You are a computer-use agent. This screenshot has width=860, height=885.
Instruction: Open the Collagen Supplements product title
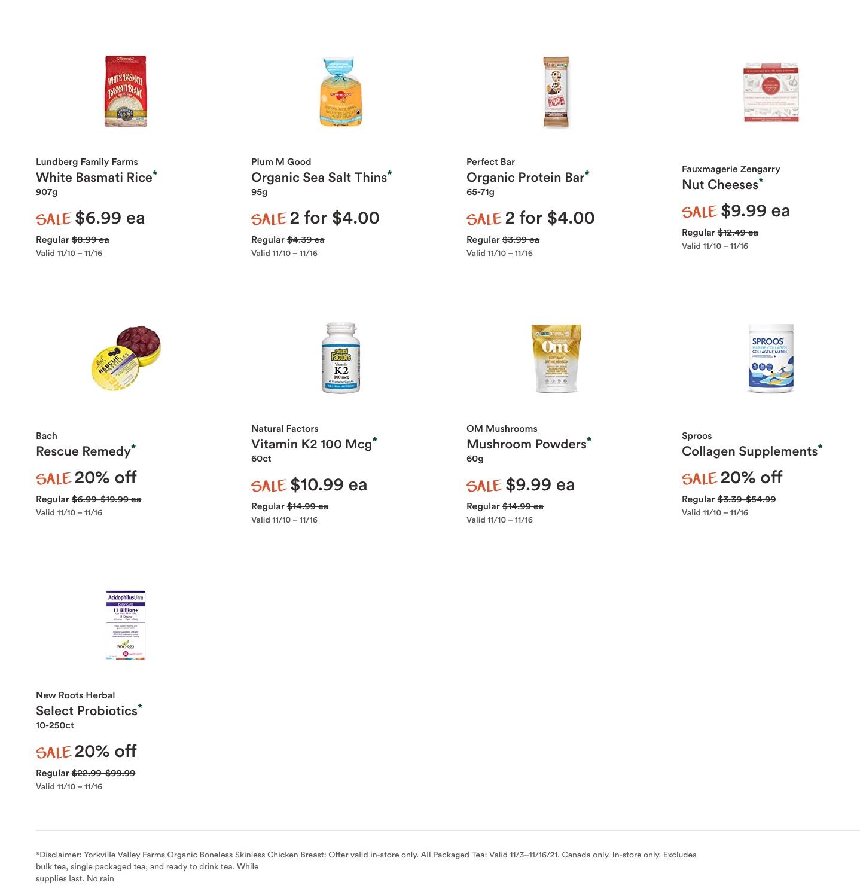pos(749,451)
